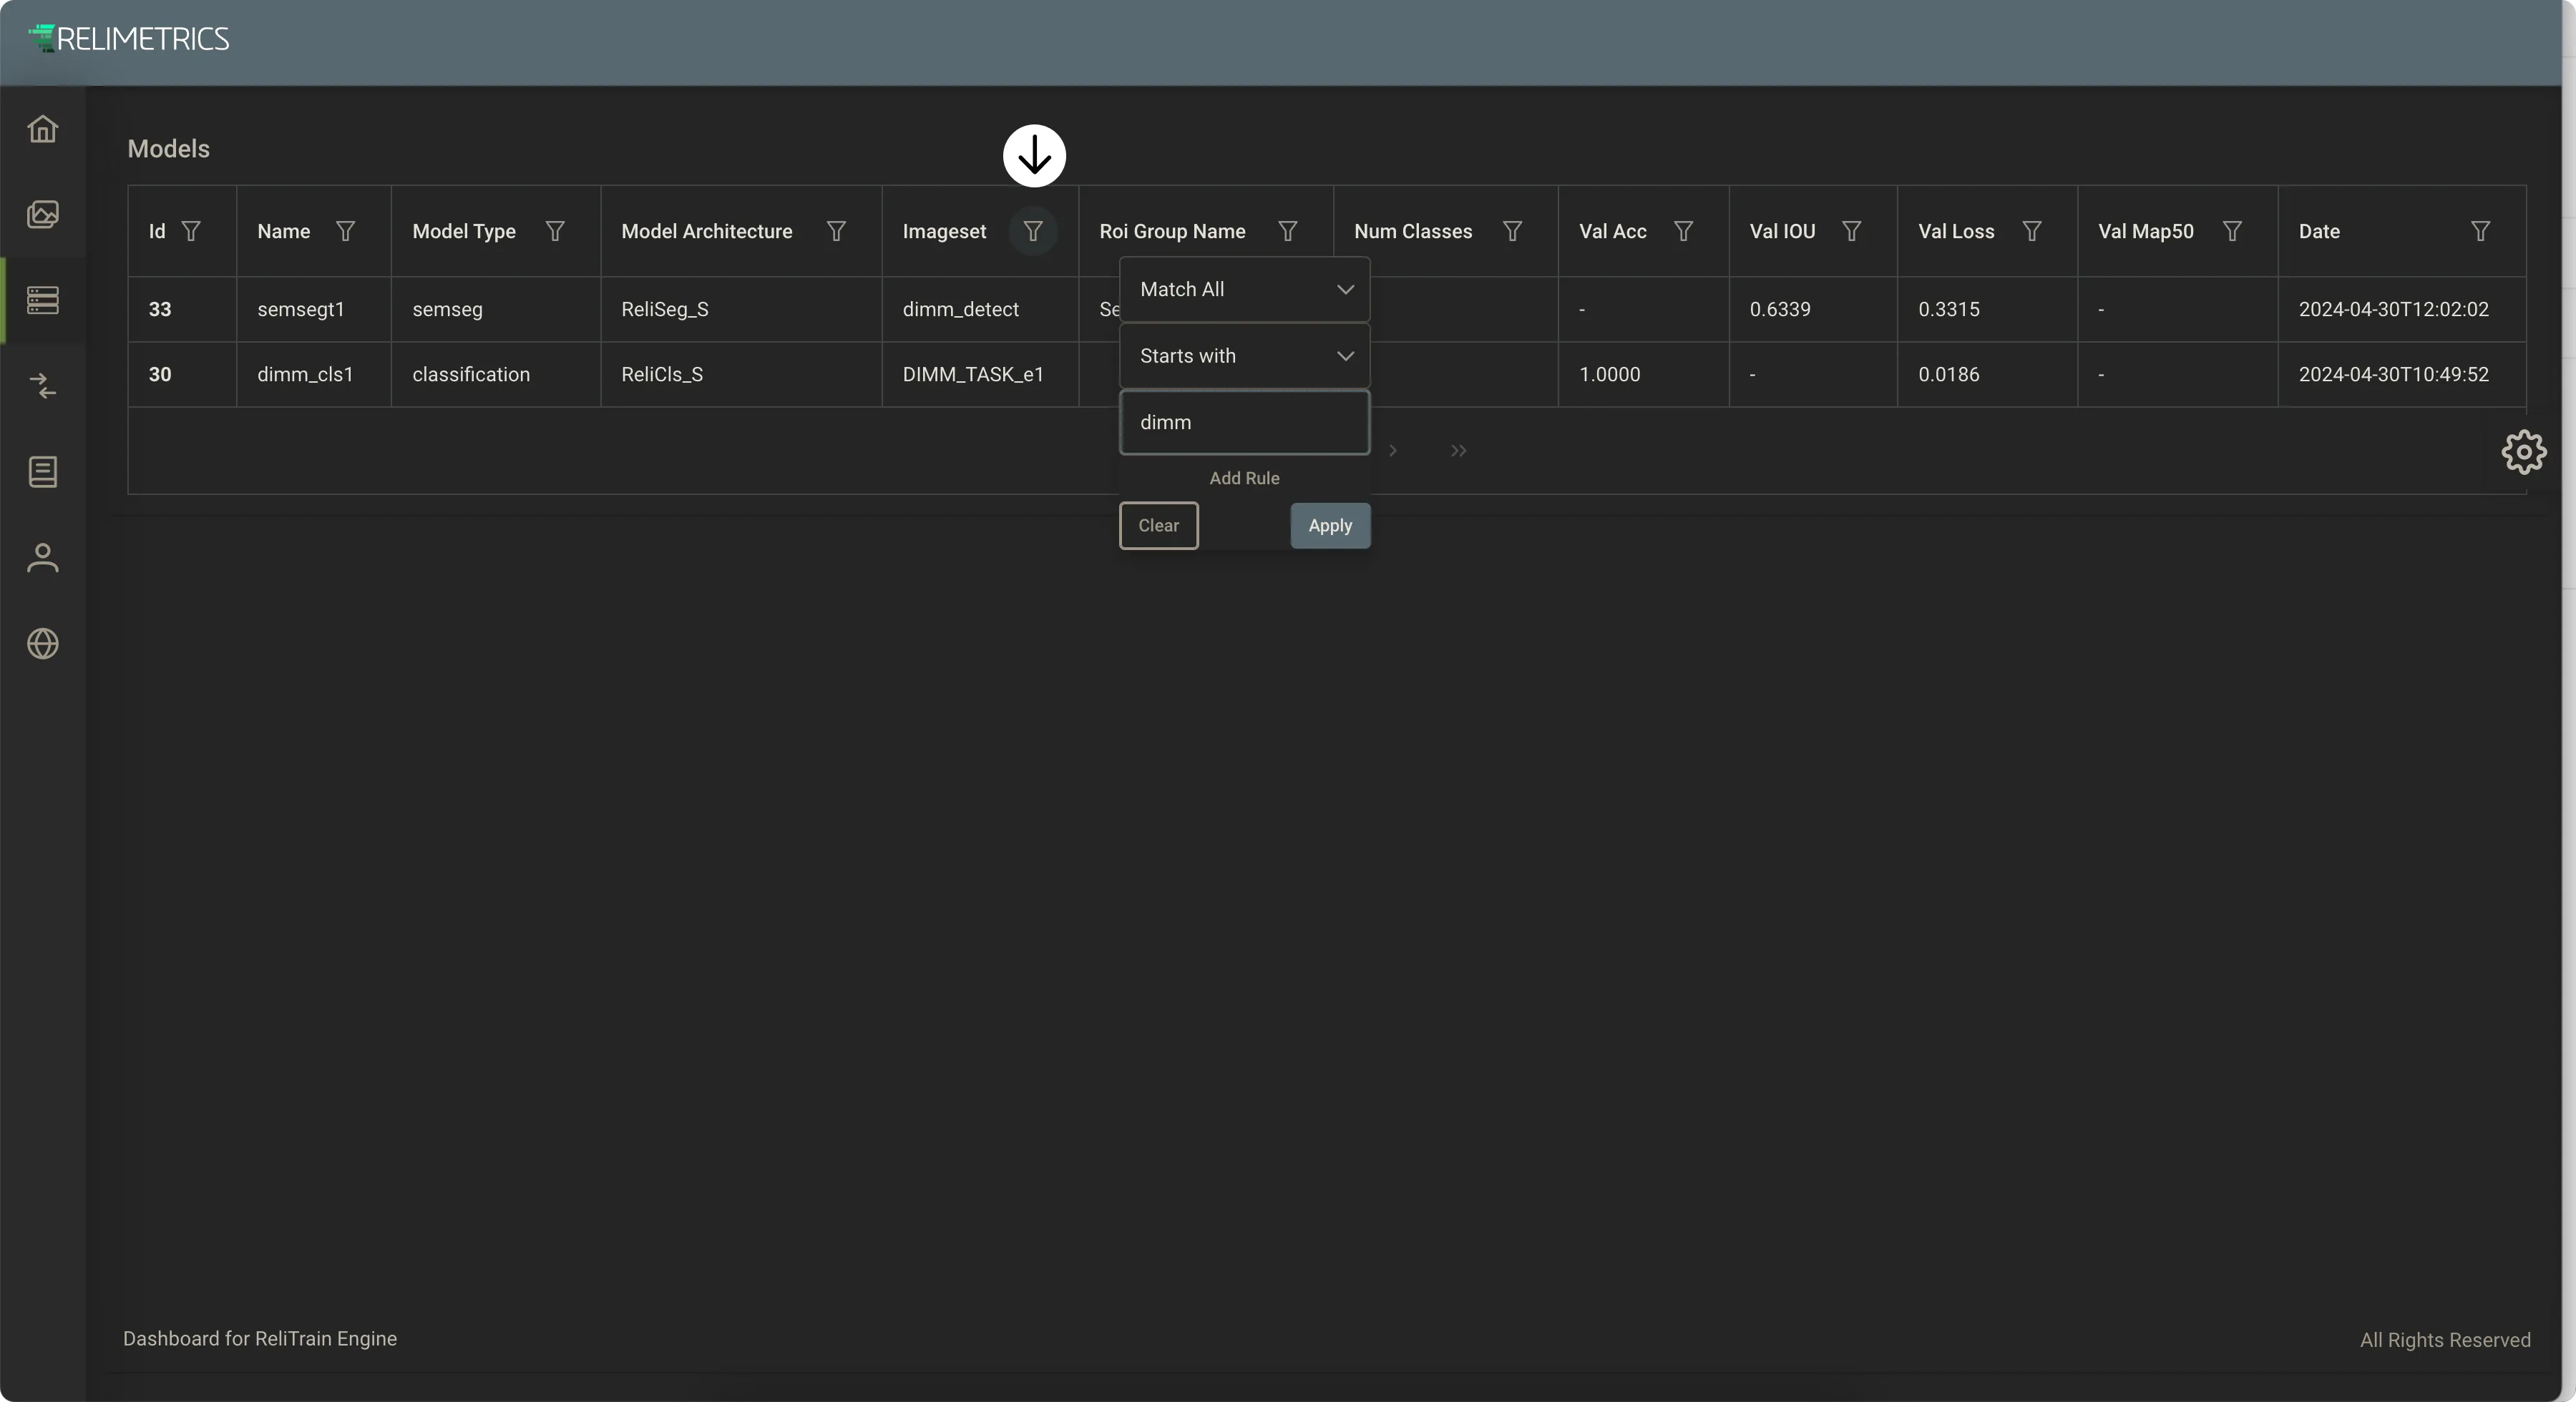The image size is (2576, 1402).
Task: Expand the Match All dropdown
Action: point(1244,289)
